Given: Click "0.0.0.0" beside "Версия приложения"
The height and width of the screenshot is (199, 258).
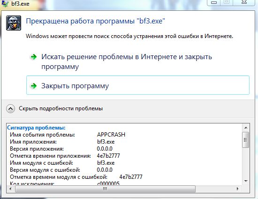Looking at the screenshot, I should [x=105, y=149].
